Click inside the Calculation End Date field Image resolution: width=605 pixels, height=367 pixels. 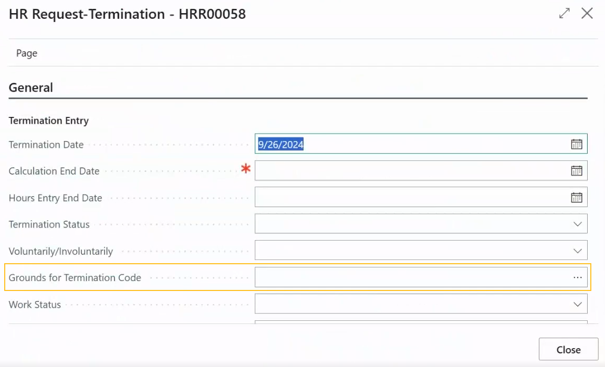(x=394, y=171)
